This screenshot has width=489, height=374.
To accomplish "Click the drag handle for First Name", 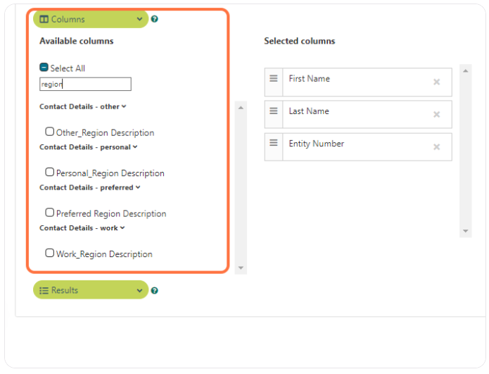I will tap(274, 78).
